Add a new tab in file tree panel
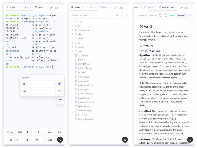 click(x=127, y=8)
